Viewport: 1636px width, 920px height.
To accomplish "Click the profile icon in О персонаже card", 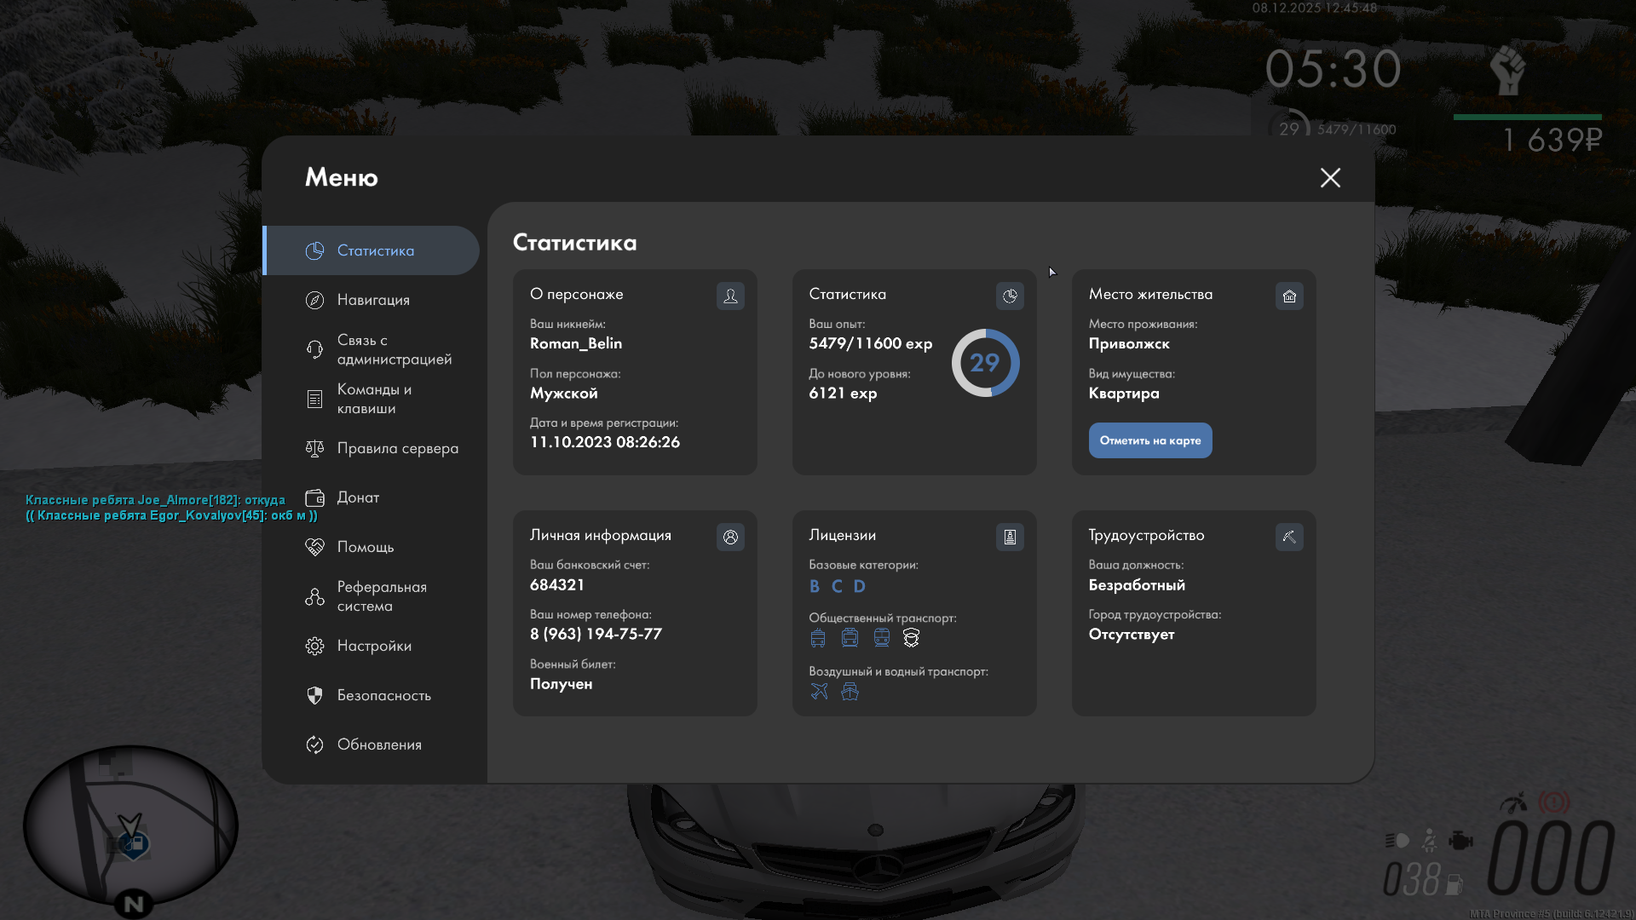I will [730, 296].
